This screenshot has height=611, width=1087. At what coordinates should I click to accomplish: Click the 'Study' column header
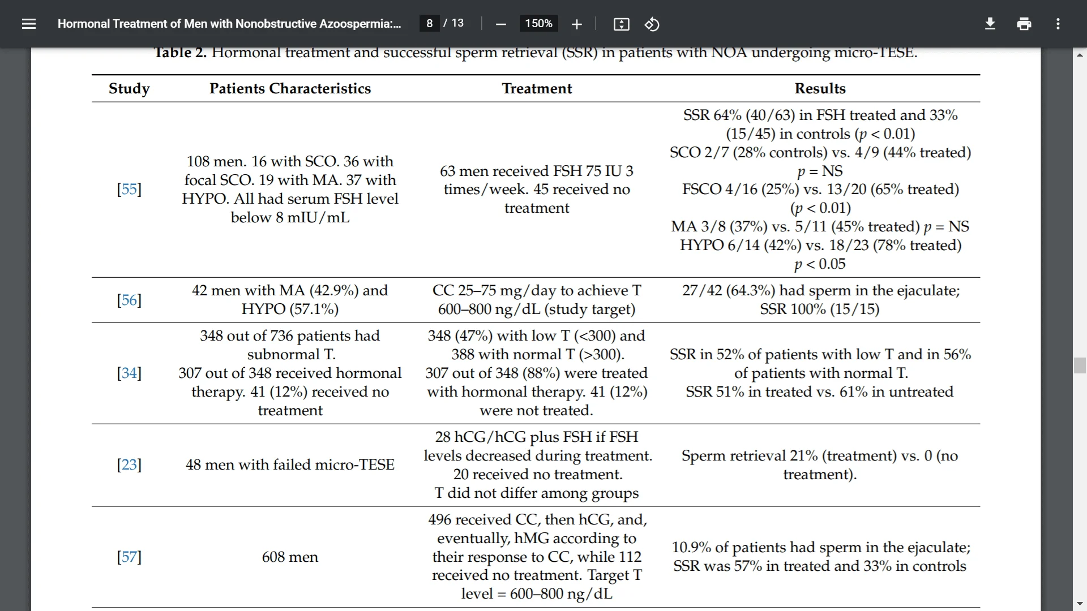[129, 89]
